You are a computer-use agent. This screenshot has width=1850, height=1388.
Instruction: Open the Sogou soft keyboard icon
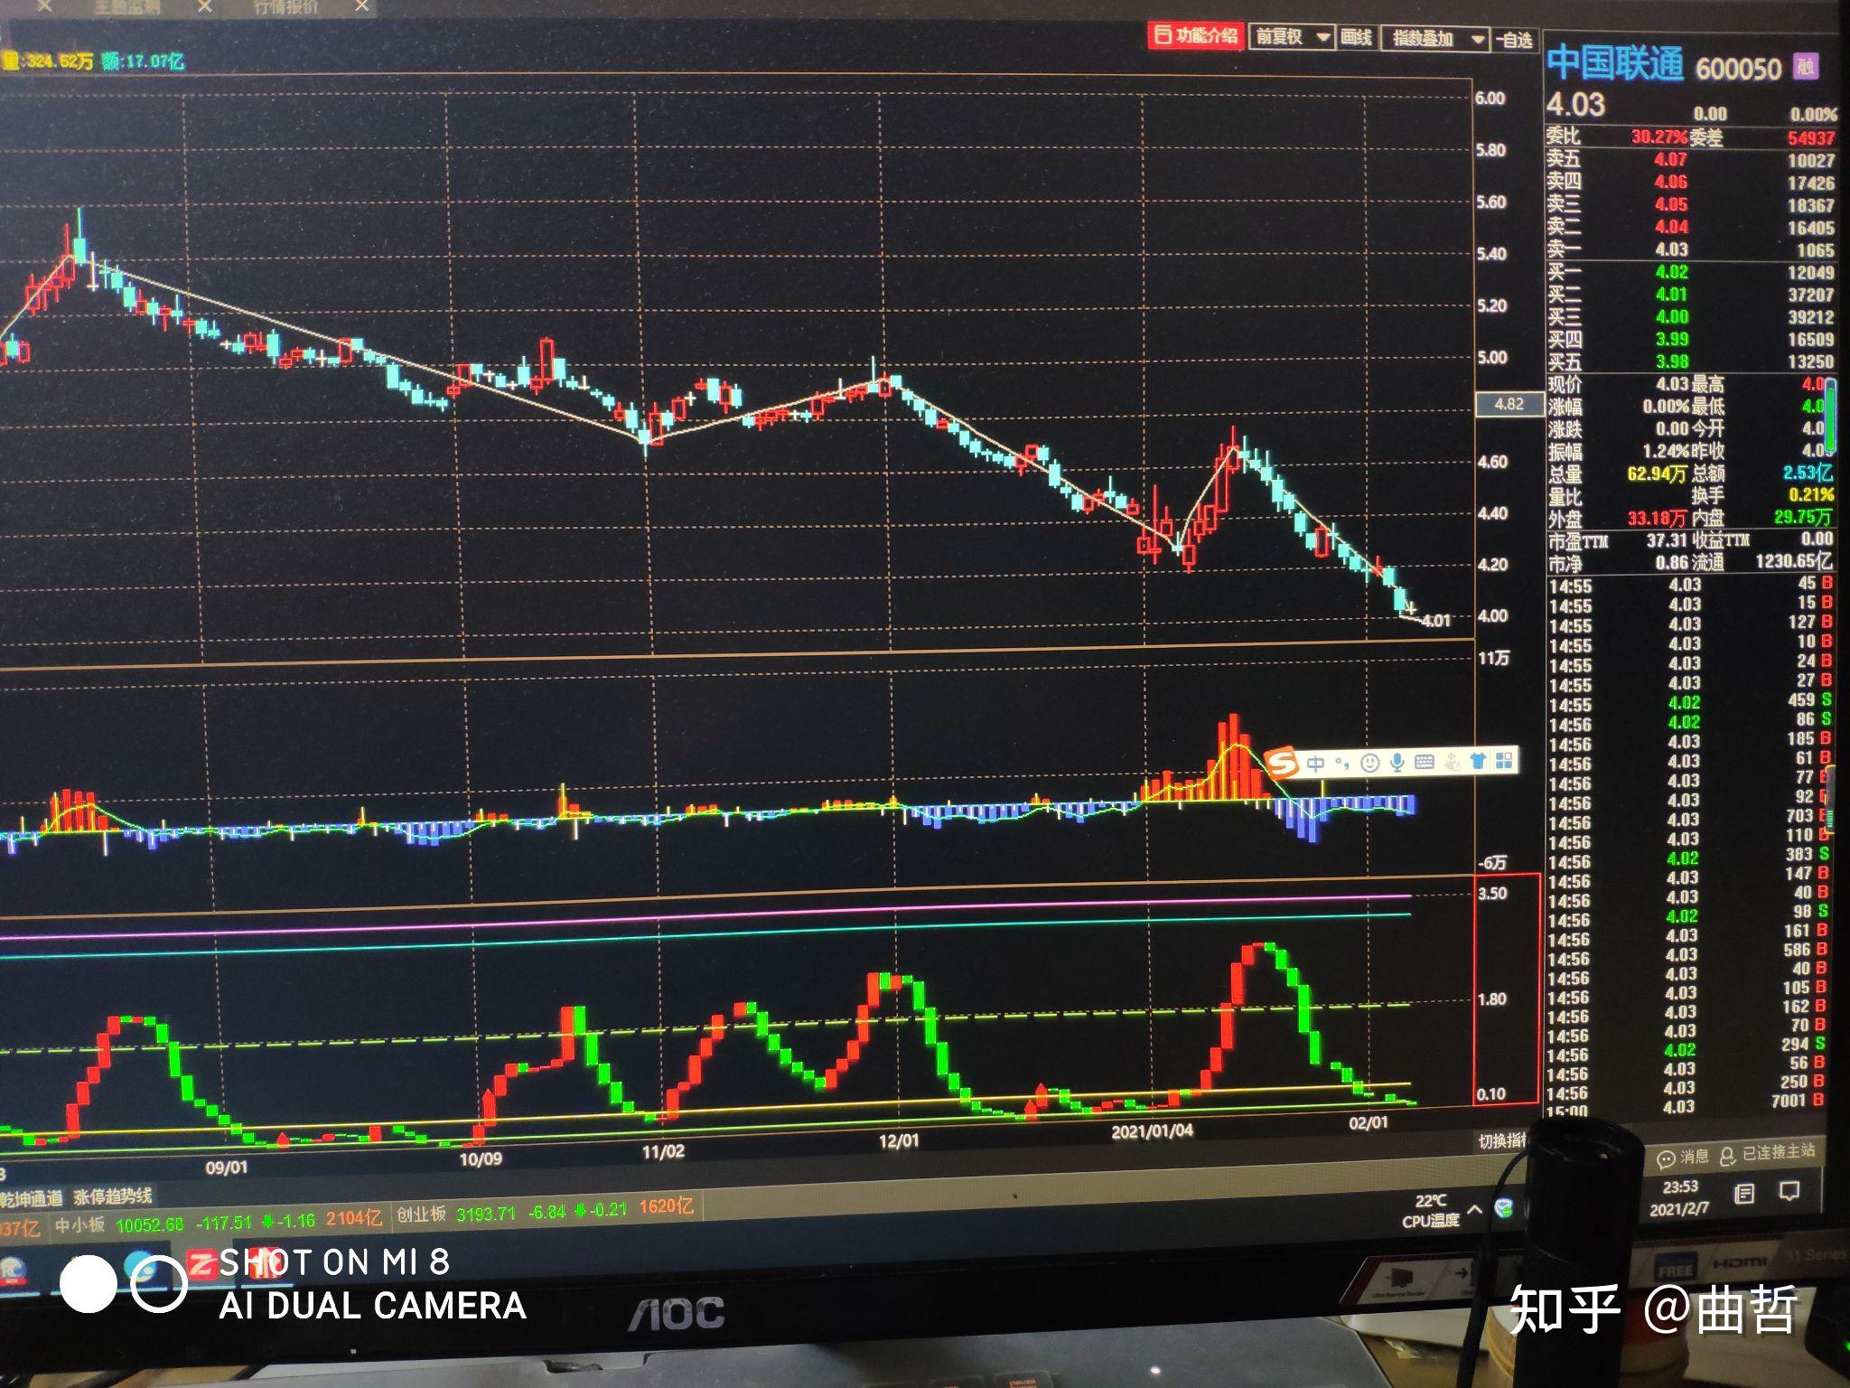pos(1425,762)
